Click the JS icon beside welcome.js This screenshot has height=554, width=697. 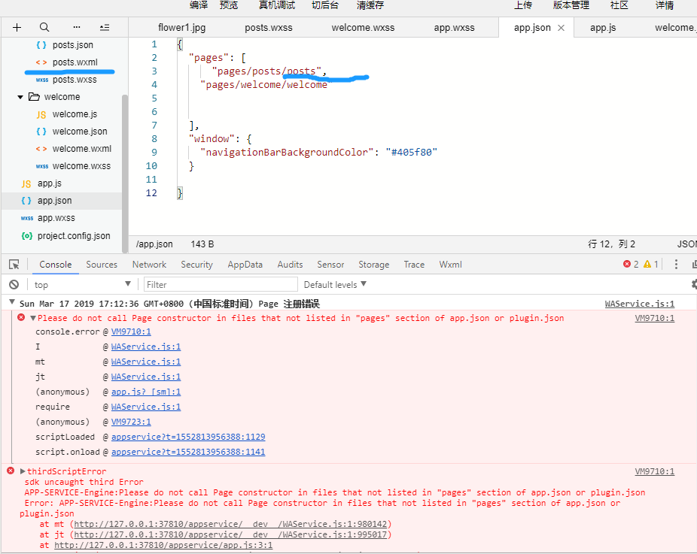(41, 114)
